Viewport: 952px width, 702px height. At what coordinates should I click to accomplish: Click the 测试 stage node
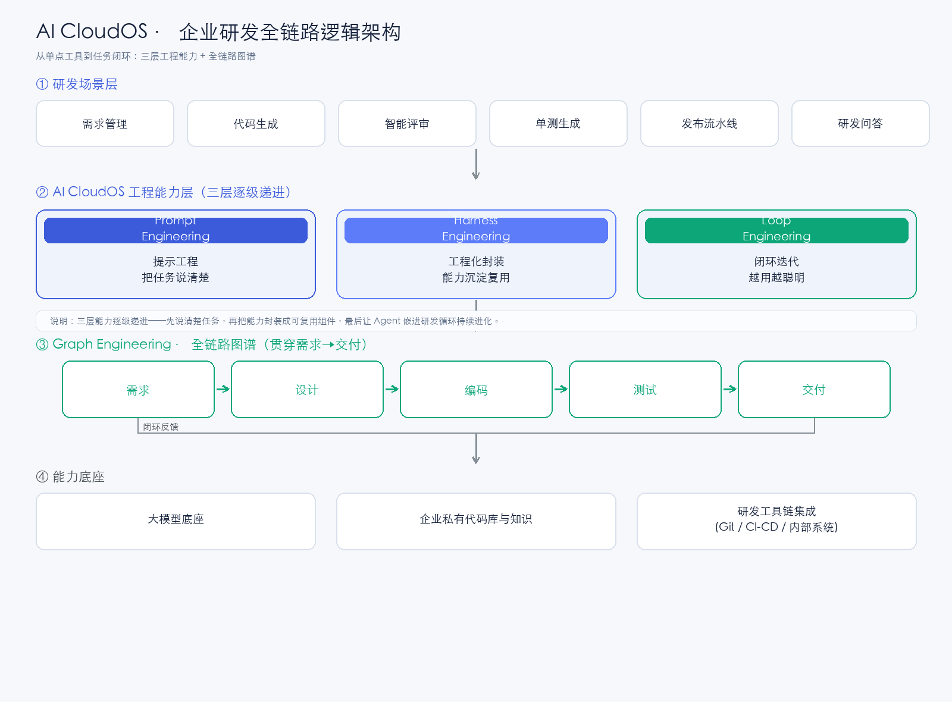645,390
